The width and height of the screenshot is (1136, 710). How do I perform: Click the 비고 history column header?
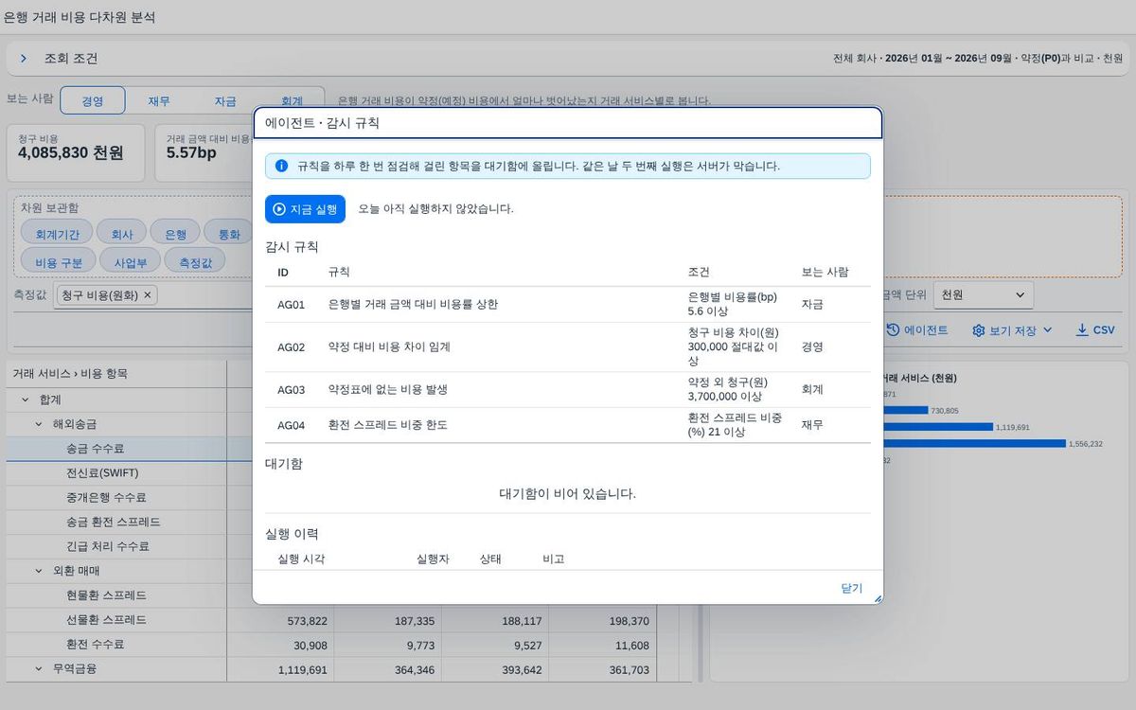pos(553,559)
